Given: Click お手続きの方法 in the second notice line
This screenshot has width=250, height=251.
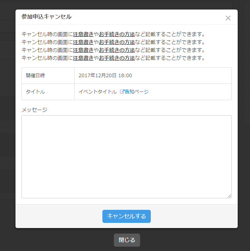Looking at the screenshot, I should point(117,42).
